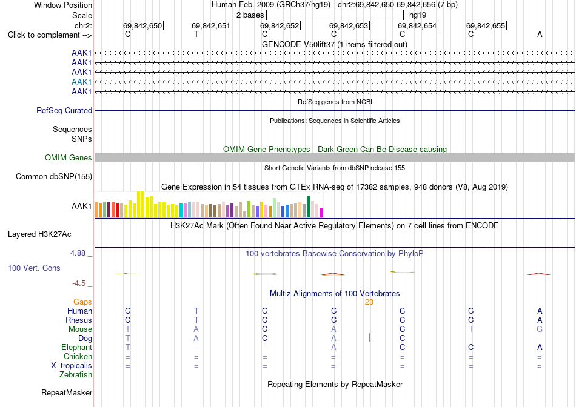The width and height of the screenshot is (576, 407).
Task: Click the A base in the complement row
Action: pos(540,34)
